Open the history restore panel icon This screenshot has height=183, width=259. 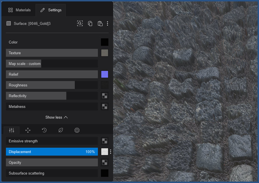click(44, 130)
